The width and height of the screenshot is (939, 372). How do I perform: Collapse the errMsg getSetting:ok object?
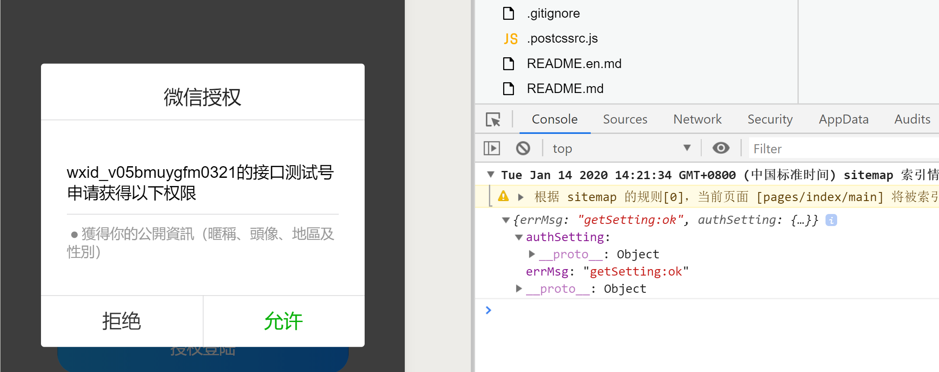(x=506, y=220)
